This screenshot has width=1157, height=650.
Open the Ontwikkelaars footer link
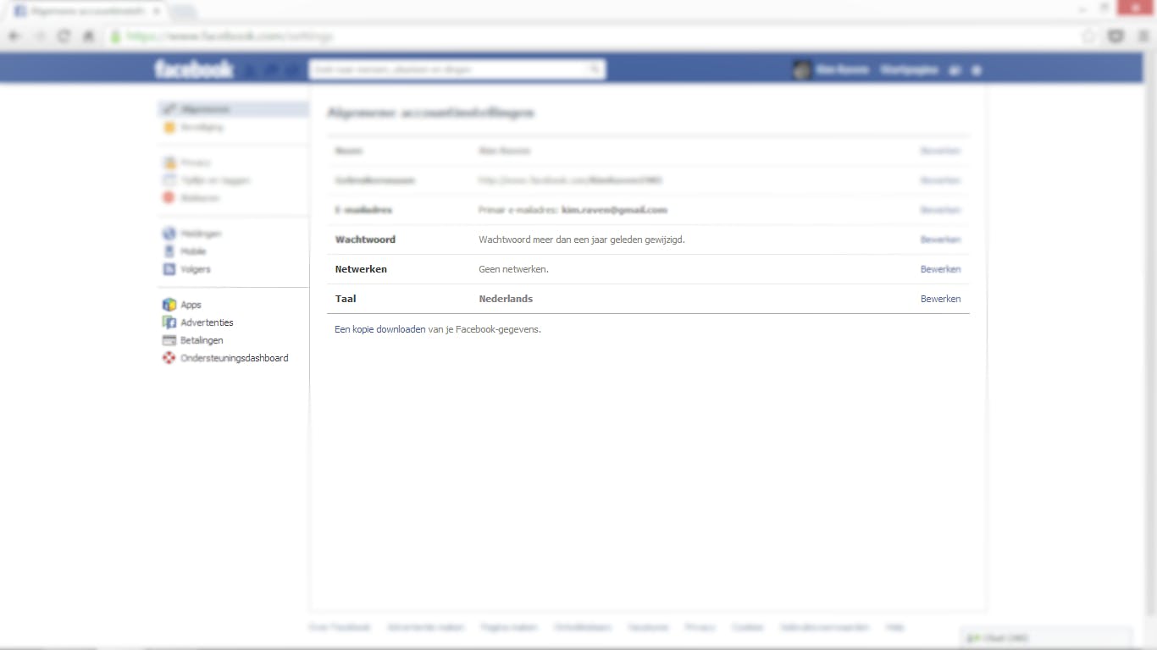click(x=583, y=627)
